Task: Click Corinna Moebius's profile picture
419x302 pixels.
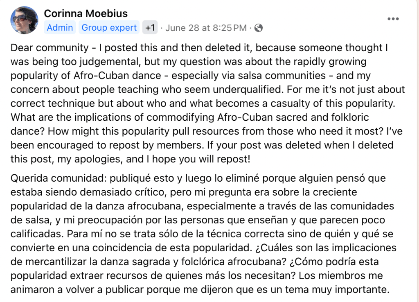Action: pos(25,20)
